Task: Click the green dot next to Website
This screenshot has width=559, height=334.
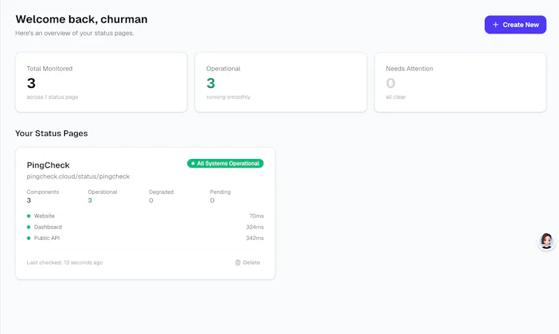Action: [x=29, y=216]
